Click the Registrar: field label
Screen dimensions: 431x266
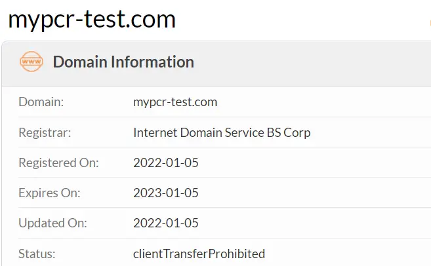pos(45,132)
